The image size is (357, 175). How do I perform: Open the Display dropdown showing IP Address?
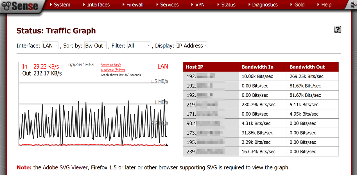coord(191,46)
